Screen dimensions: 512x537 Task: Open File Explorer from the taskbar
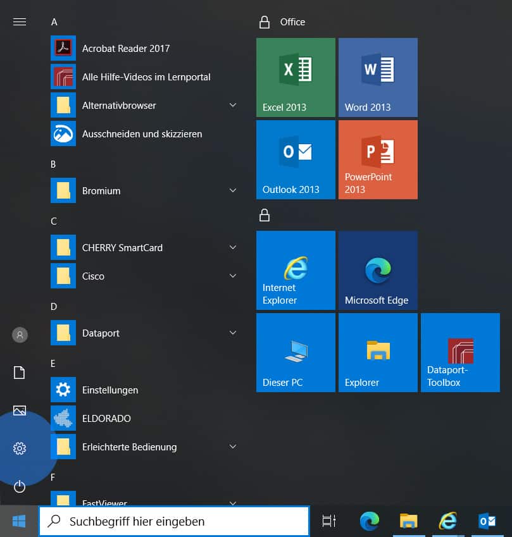pyautogui.click(x=409, y=521)
